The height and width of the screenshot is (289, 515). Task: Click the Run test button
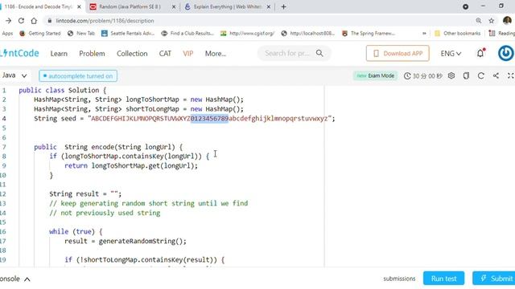[x=443, y=279]
